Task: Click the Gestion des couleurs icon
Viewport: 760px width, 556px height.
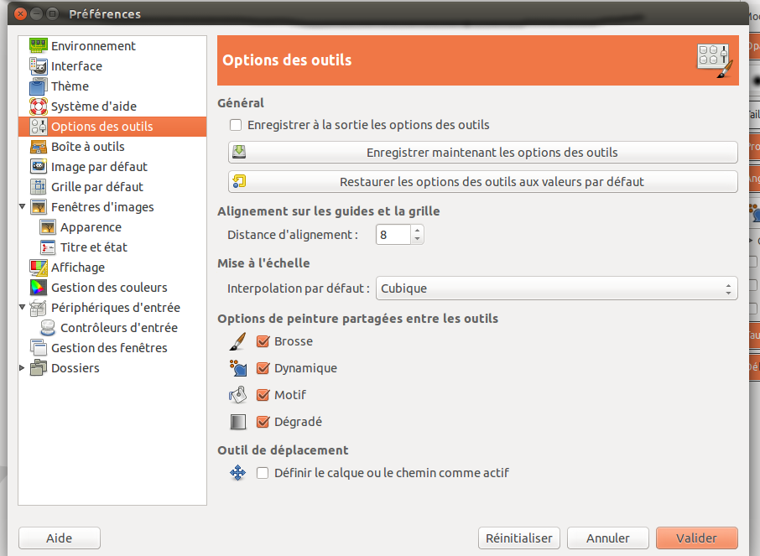Action: click(39, 288)
